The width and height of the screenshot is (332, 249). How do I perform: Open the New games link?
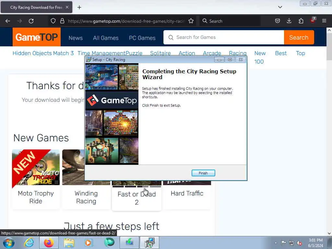coord(260,53)
